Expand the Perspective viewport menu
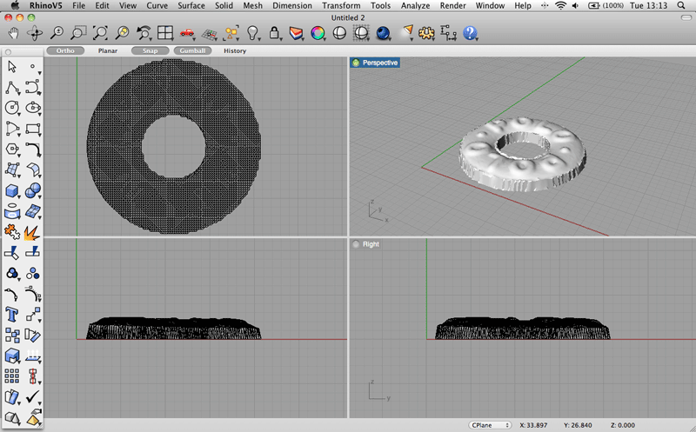Screen dimensions: 696x432 (x=380, y=63)
